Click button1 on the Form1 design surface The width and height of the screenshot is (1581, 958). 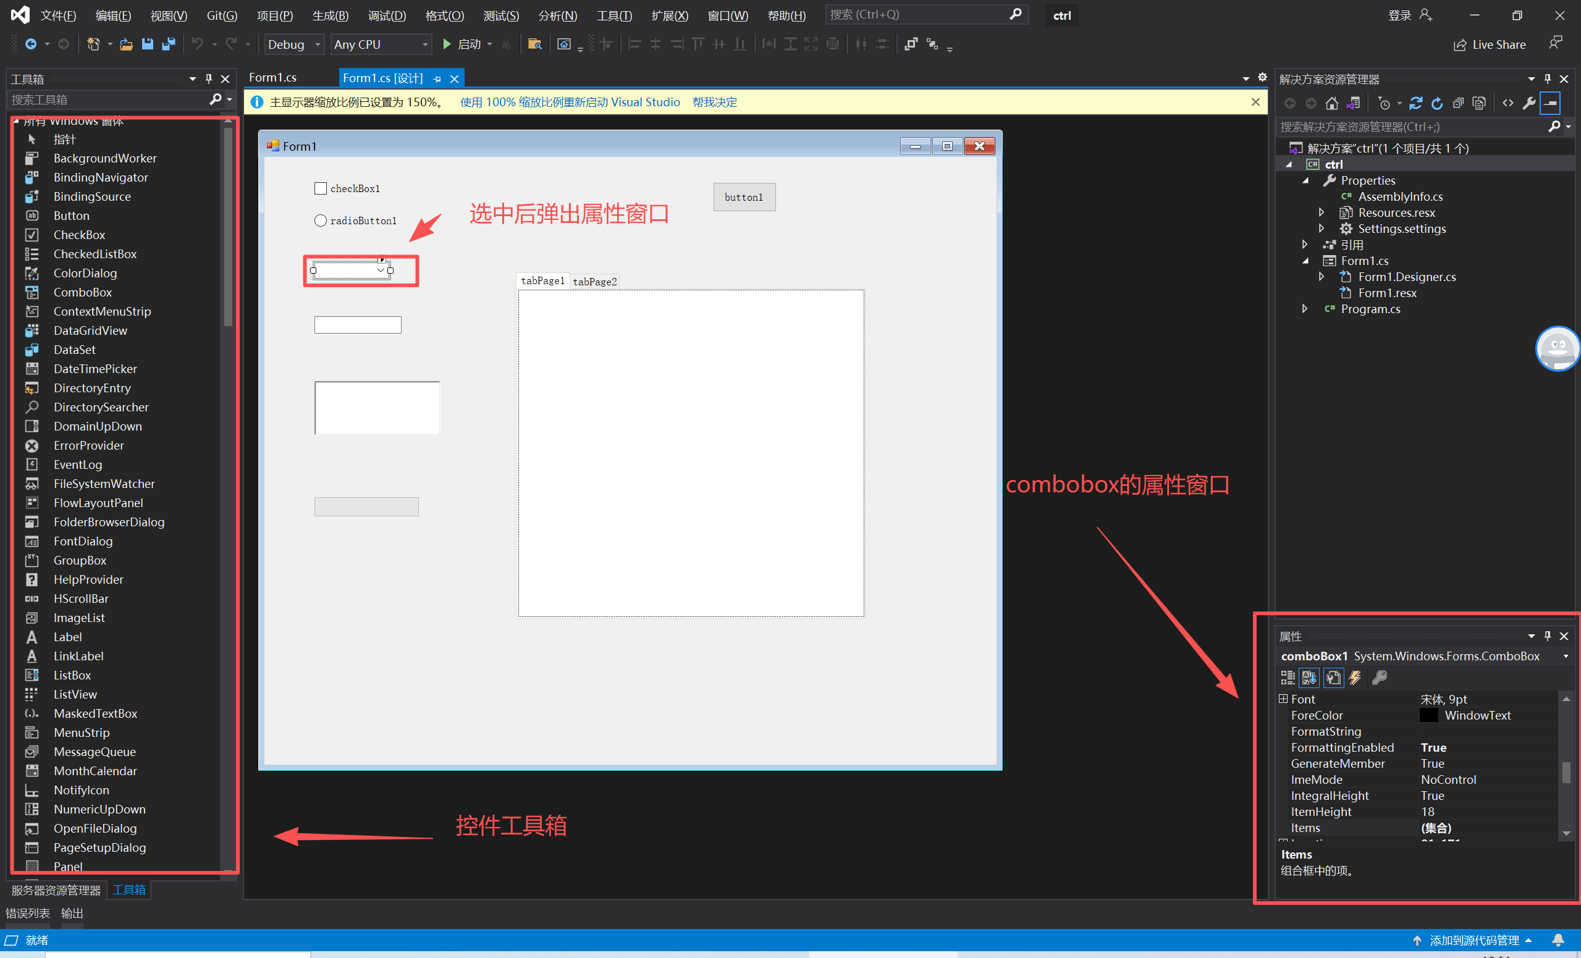click(744, 197)
